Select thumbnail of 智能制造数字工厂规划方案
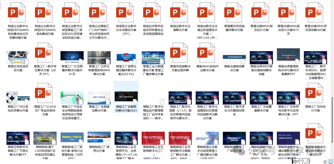This screenshot has height=164, width=334. pos(234,138)
